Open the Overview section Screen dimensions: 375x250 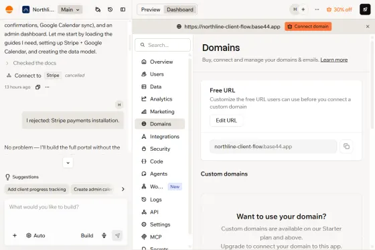click(x=160, y=62)
